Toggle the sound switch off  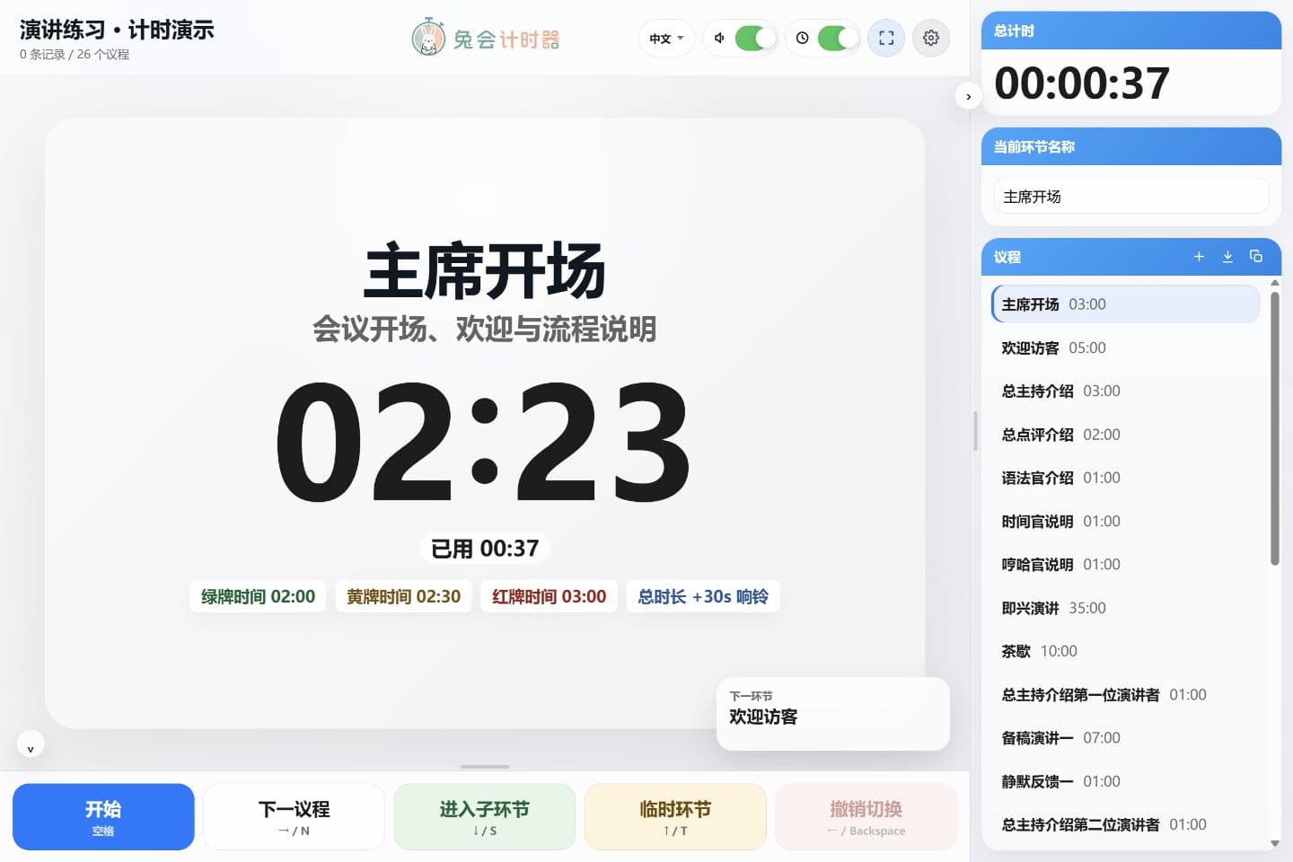tap(754, 38)
